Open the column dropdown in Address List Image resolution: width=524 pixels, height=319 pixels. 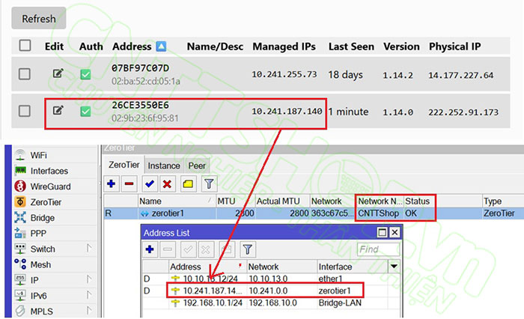394,267
